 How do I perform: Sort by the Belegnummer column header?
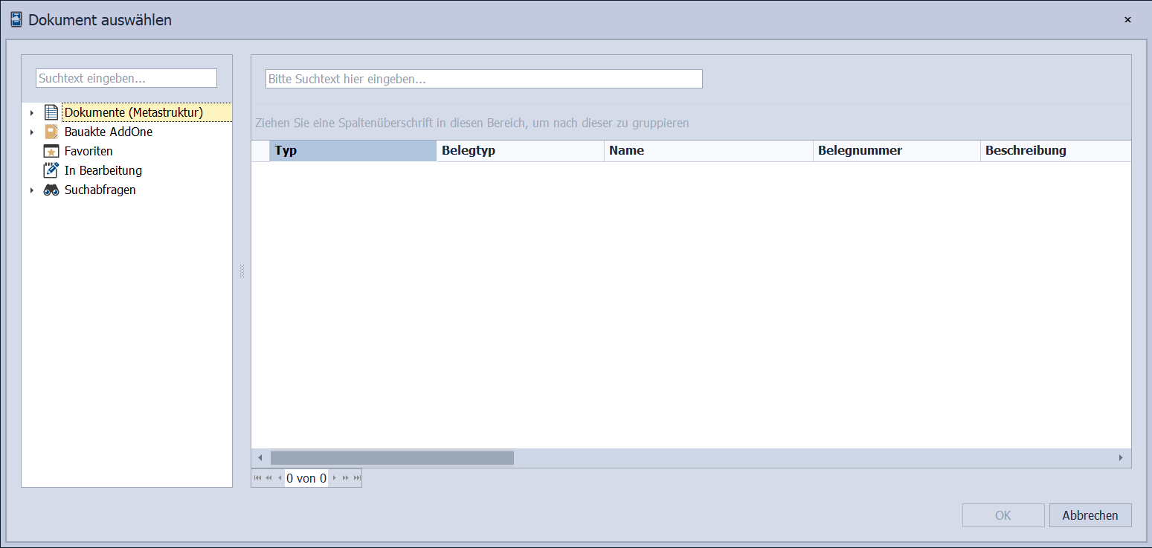895,151
